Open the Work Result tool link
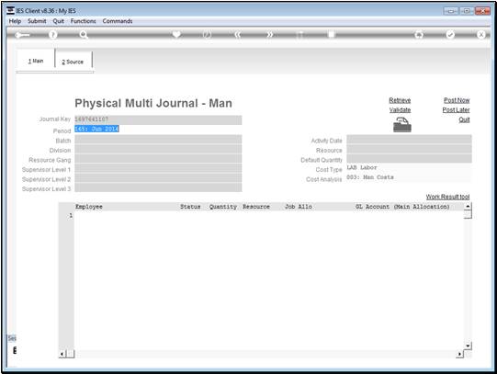497x374 pixels. 447,197
